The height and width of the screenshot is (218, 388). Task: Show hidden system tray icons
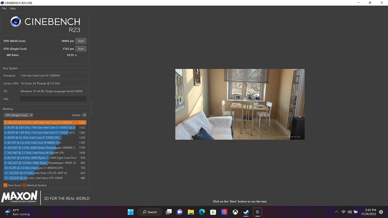tap(336, 212)
